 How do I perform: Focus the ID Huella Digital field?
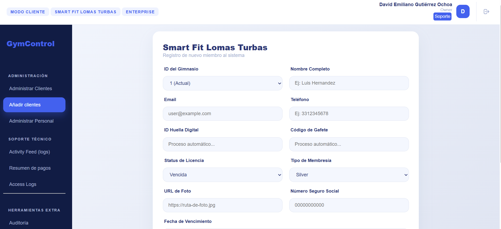pos(223,144)
